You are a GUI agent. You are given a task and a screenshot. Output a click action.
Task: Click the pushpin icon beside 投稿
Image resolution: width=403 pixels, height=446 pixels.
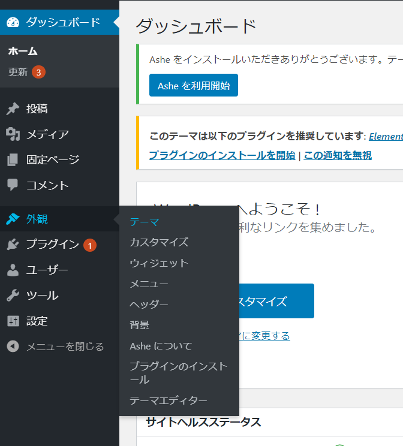point(13,109)
